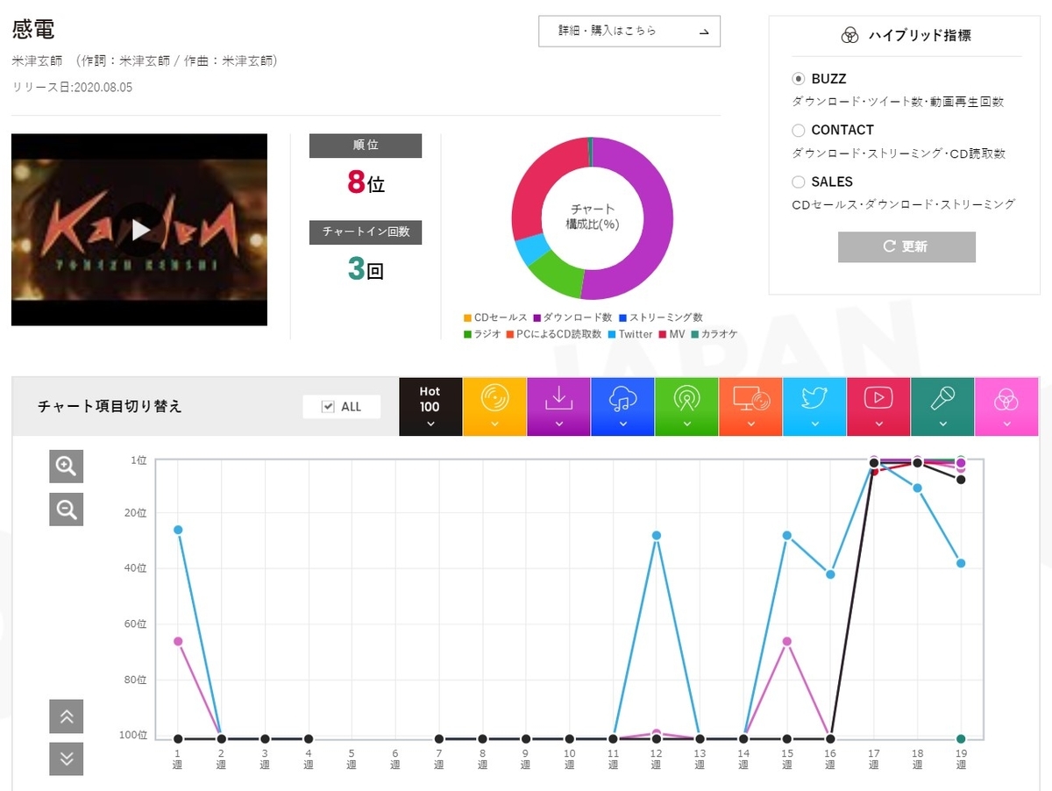The width and height of the screenshot is (1052, 791).
Task: Click the double up arrow chart button
Action: coord(66,716)
